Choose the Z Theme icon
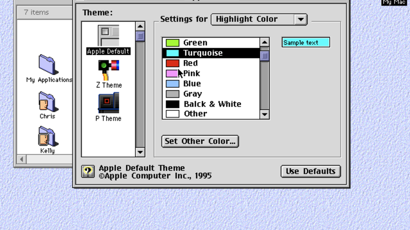The image size is (410, 230). (109, 70)
